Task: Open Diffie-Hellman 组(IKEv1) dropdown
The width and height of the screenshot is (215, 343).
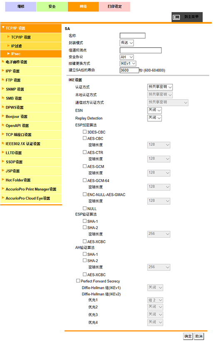Action: click(x=155, y=288)
